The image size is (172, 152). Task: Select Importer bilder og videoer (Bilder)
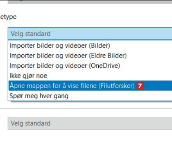(90, 45)
